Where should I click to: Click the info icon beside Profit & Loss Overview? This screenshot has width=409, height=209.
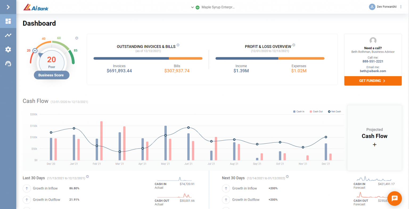click(294, 45)
